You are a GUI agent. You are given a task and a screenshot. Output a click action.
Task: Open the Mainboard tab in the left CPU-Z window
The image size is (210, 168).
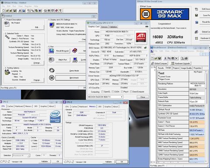pos(19,106)
